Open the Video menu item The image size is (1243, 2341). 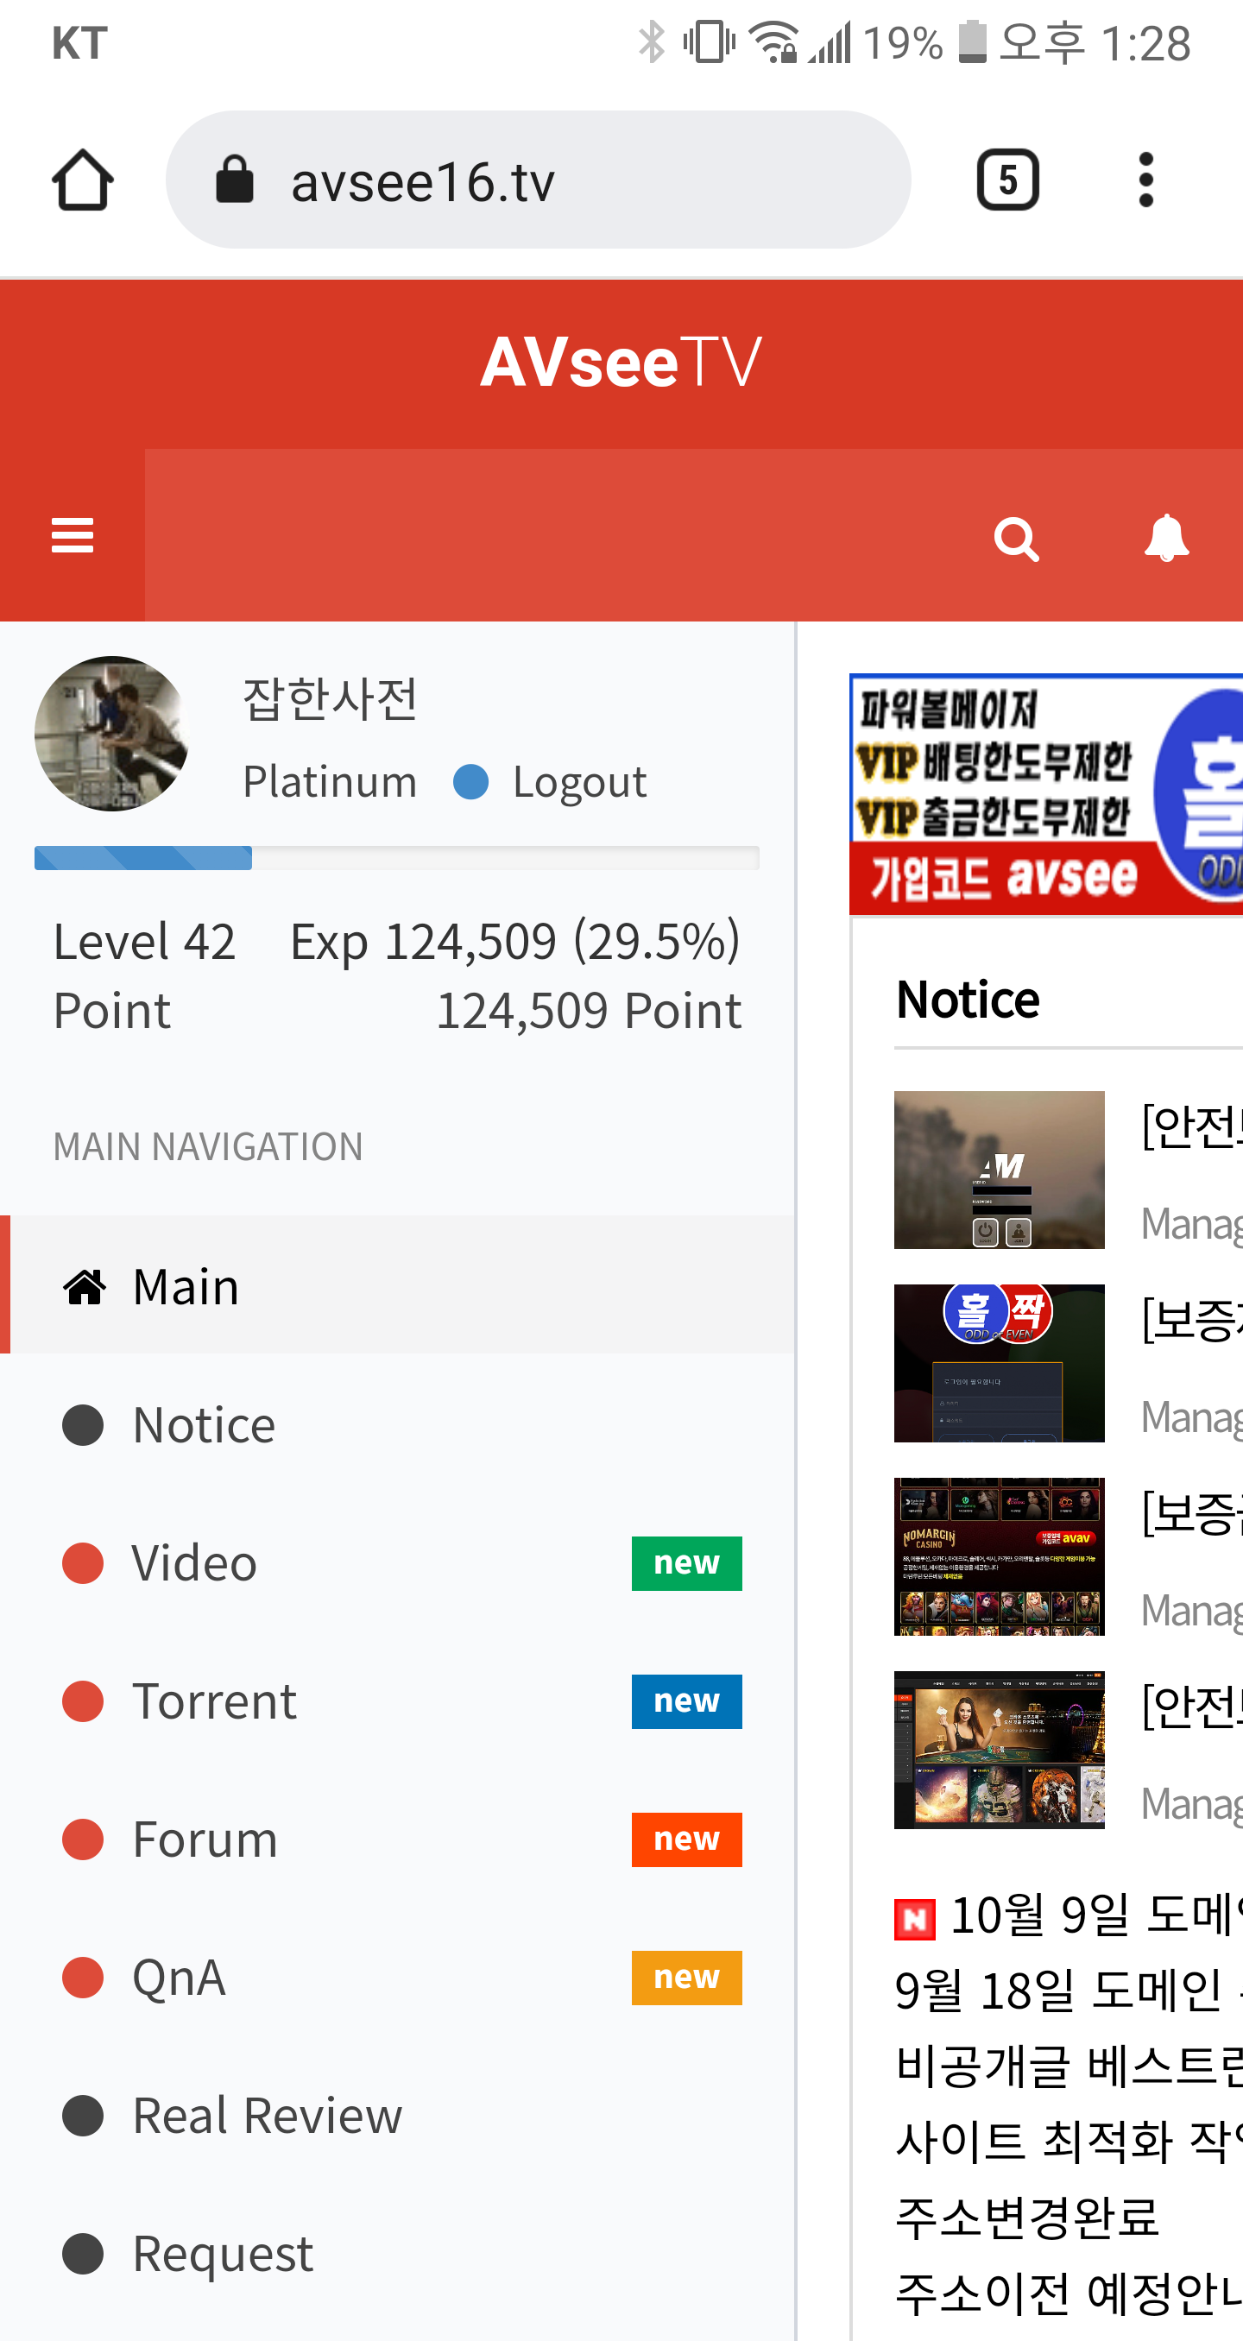398,1563
